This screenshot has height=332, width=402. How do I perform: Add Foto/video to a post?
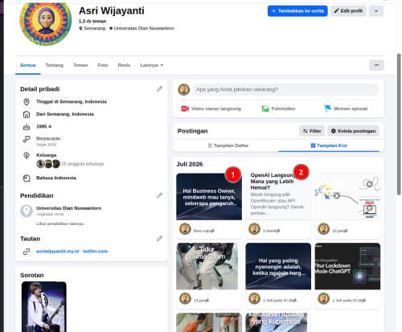(x=278, y=109)
